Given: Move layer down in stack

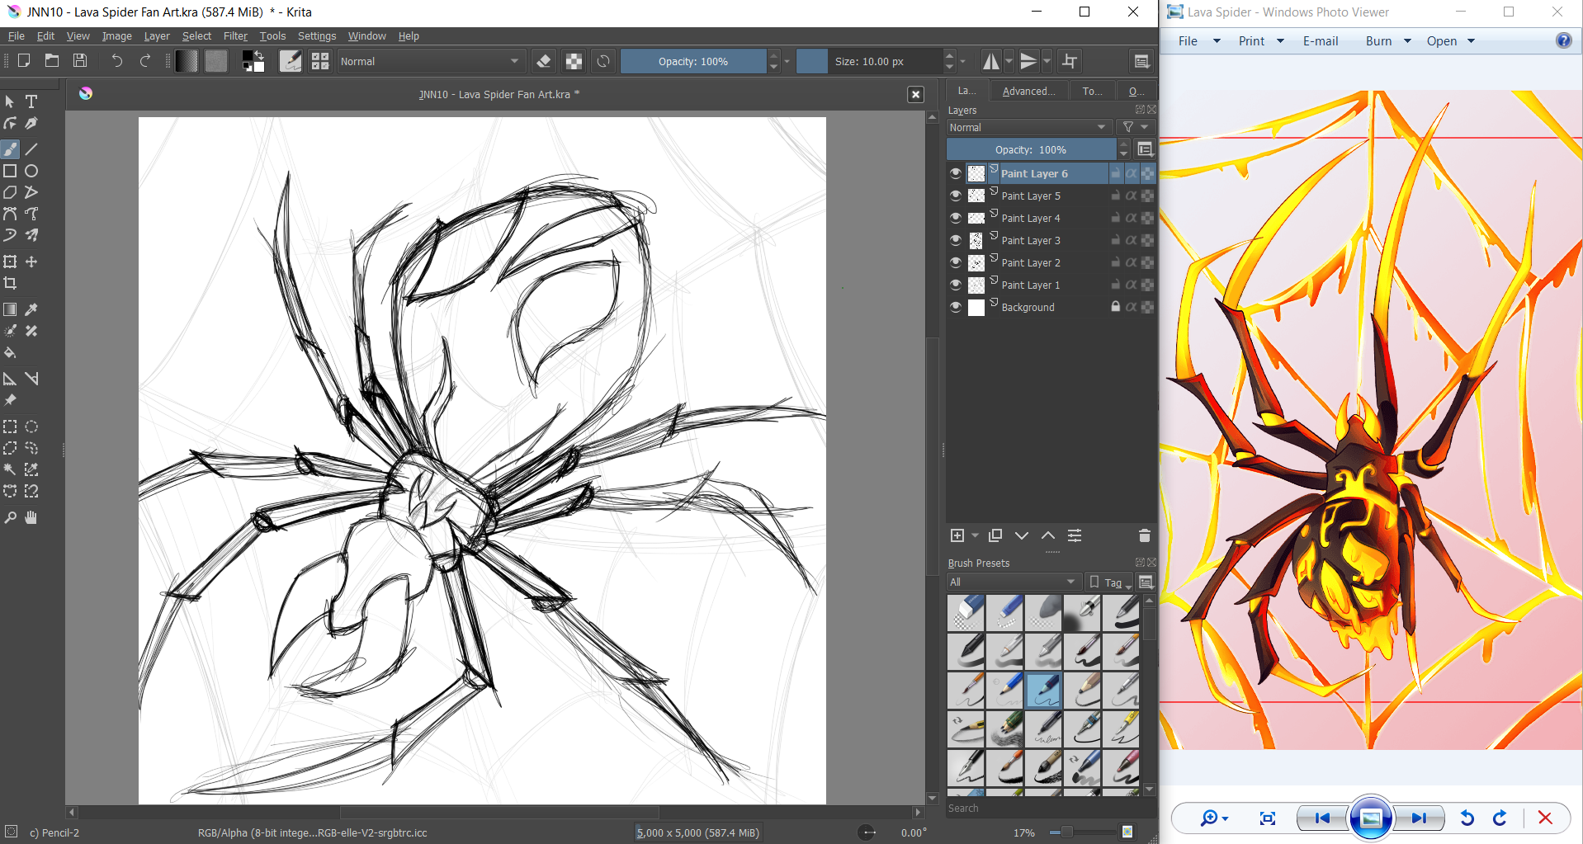Looking at the screenshot, I should tap(1022, 535).
